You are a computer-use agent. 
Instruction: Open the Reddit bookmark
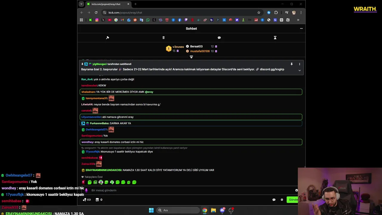point(135,20)
